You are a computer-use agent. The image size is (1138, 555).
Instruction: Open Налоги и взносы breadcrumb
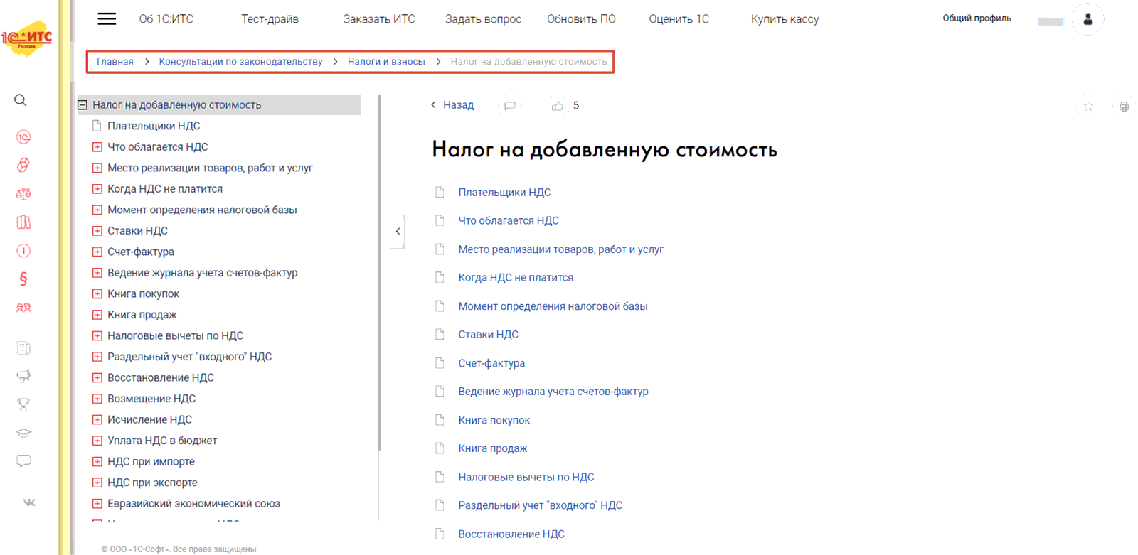coord(386,62)
